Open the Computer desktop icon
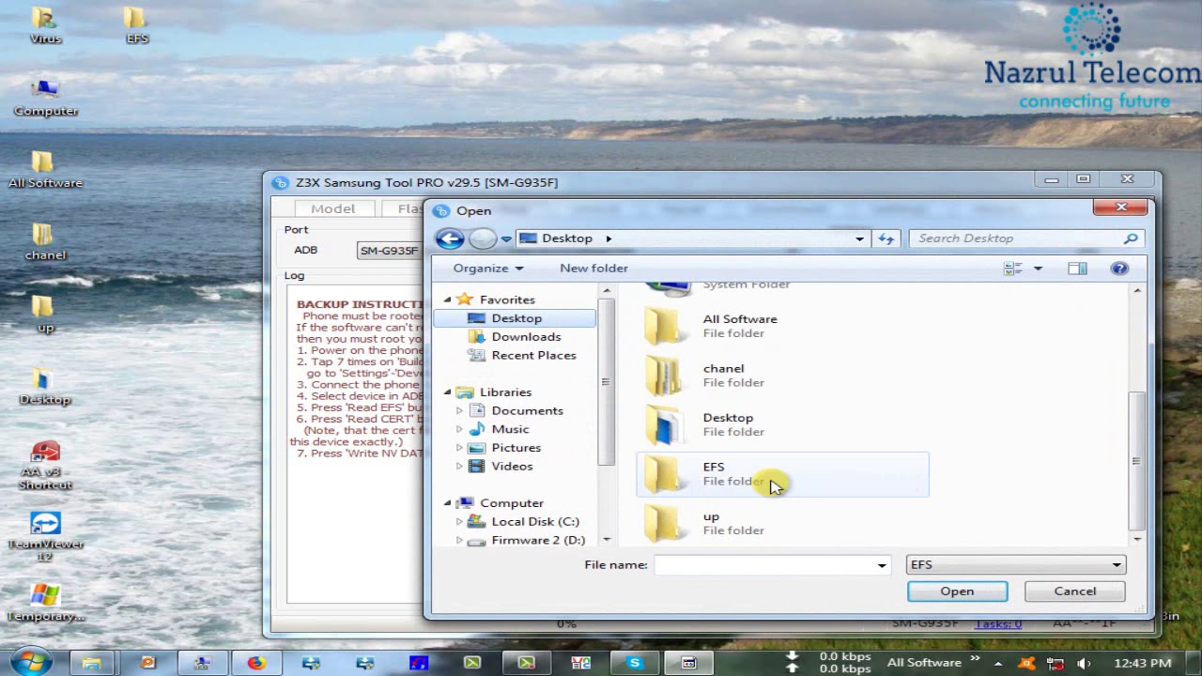 pyautogui.click(x=46, y=98)
